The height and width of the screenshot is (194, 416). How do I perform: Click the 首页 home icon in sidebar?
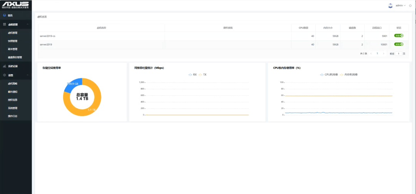click(x=4, y=15)
